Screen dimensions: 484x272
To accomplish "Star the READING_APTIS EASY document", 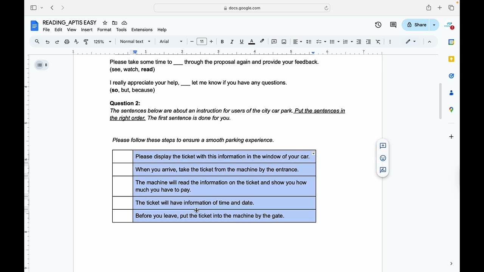I will 105,23.
